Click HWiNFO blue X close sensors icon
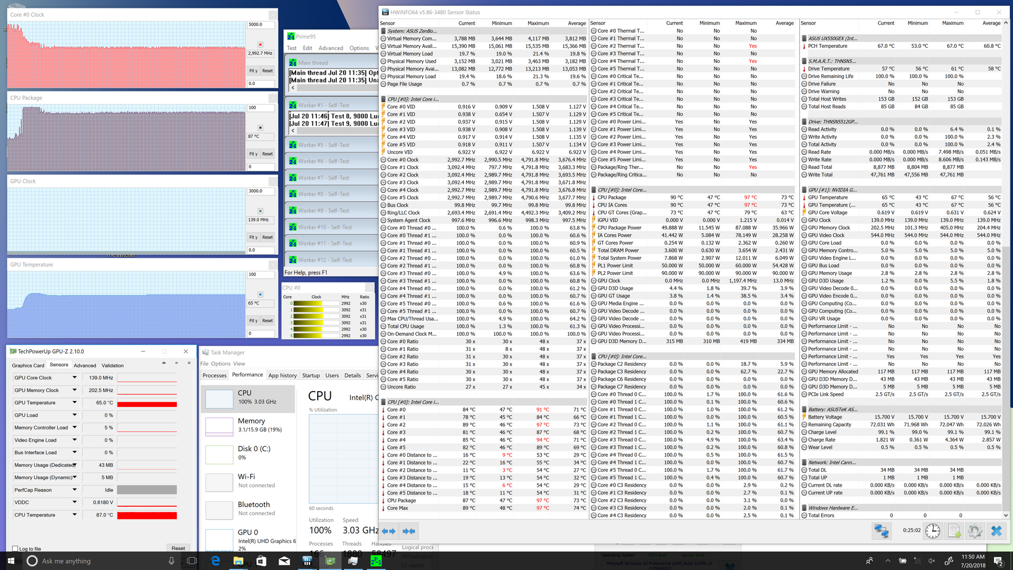Screen dimensions: 1013x570 [x=996, y=531]
